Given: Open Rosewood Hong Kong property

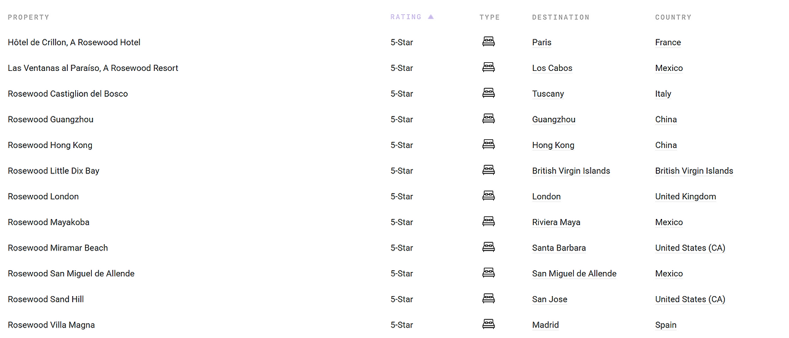Looking at the screenshot, I should point(50,145).
